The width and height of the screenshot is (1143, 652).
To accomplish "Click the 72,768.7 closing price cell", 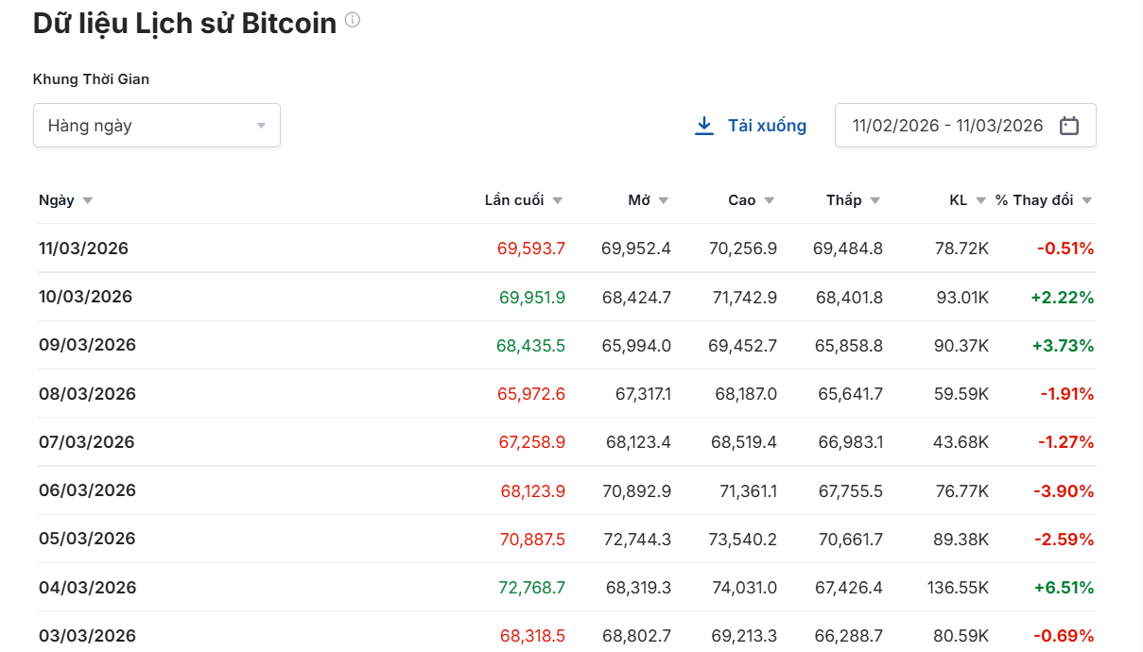I will [x=531, y=588].
